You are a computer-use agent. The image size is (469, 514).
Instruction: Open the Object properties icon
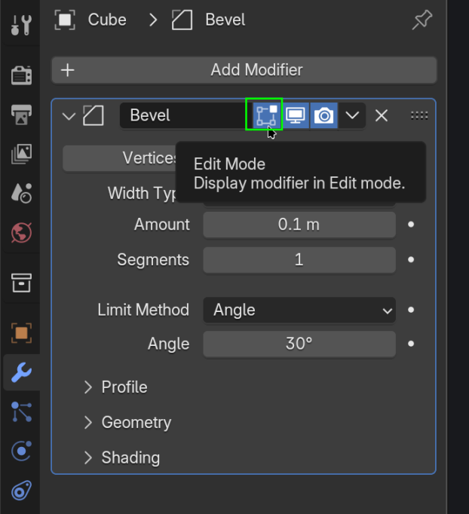pos(20,332)
